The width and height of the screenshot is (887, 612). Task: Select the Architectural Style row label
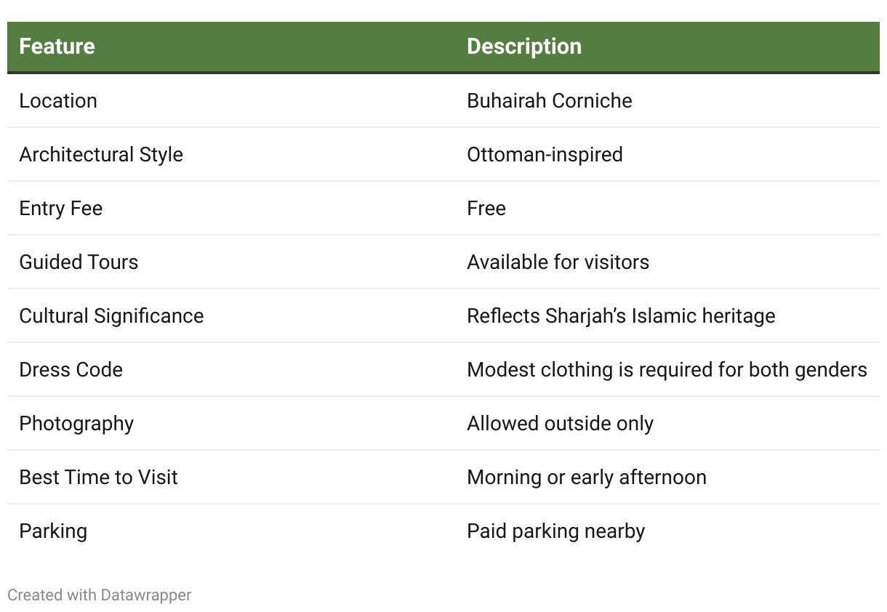[x=101, y=155]
